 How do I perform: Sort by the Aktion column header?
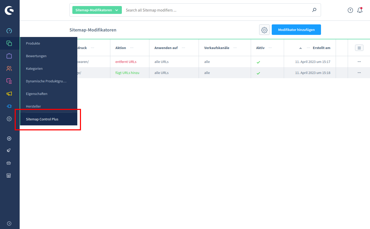(x=121, y=48)
